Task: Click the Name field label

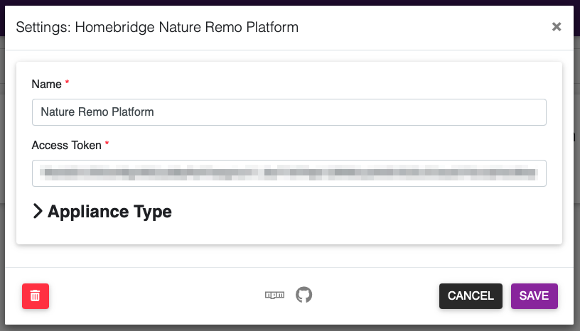Action: [47, 84]
